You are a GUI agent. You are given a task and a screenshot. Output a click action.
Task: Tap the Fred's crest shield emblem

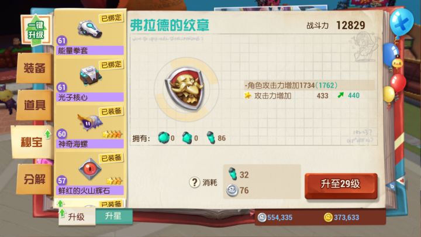pyautogui.click(x=186, y=89)
